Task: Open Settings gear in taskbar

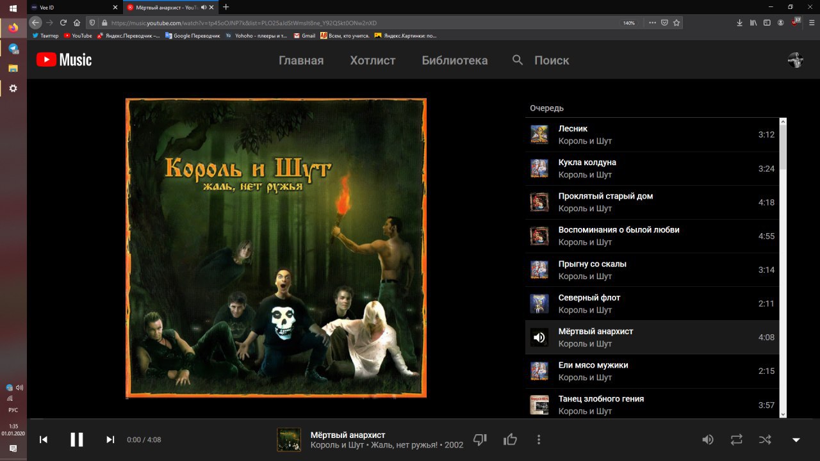Action: point(13,88)
